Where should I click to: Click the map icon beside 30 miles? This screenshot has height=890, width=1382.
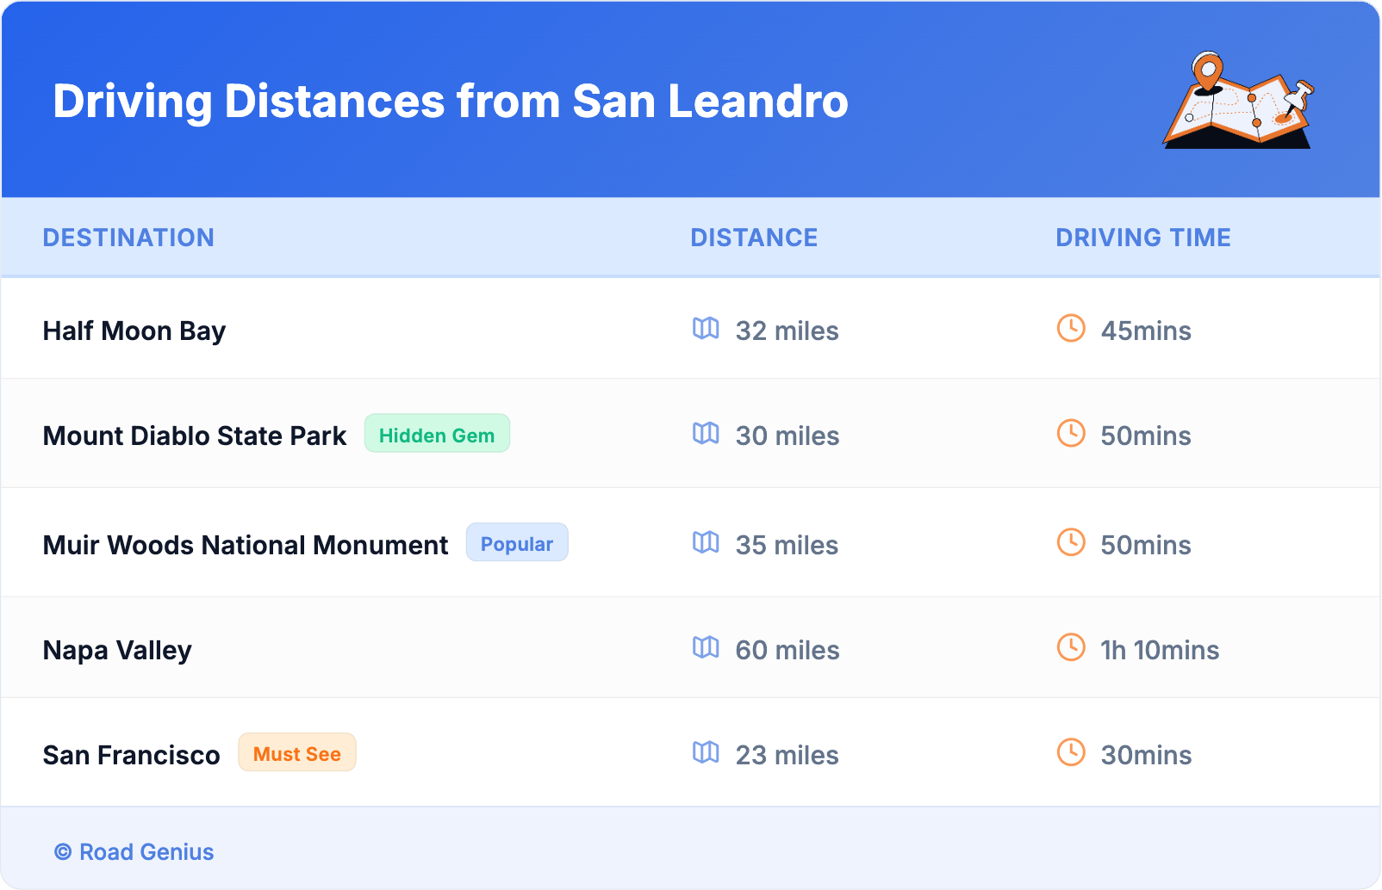(706, 434)
